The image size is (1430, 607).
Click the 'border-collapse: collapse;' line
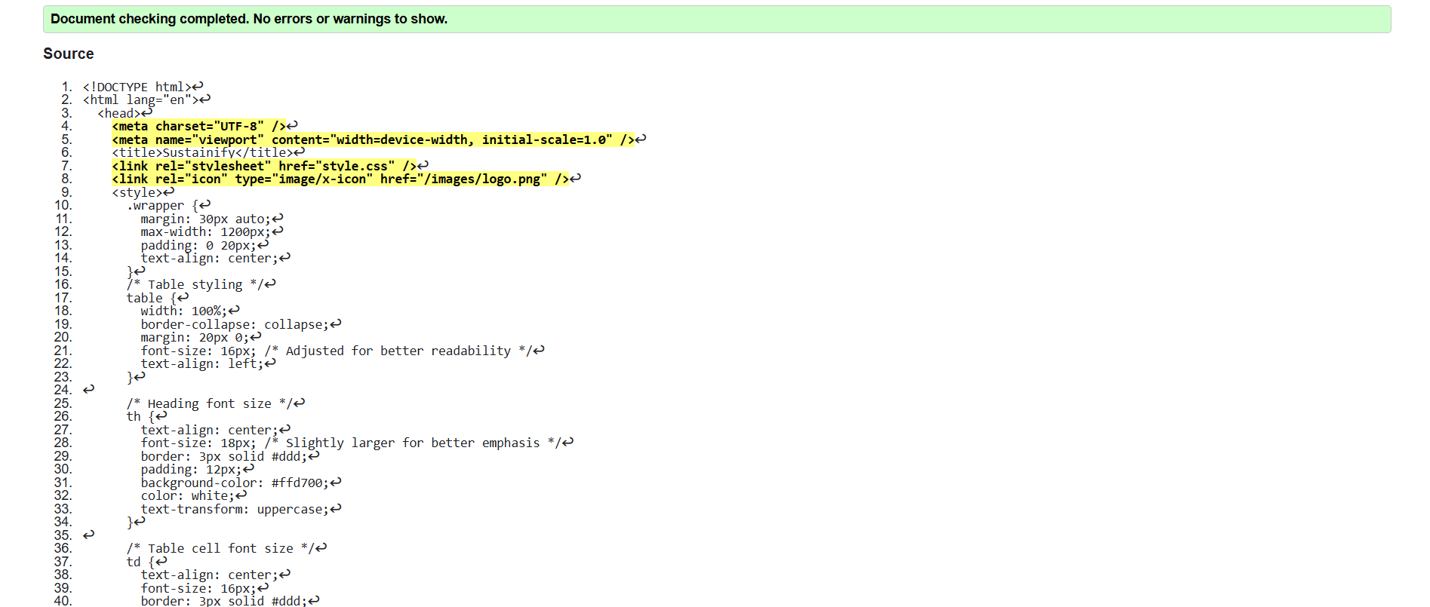pyautogui.click(x=241, y=324)
